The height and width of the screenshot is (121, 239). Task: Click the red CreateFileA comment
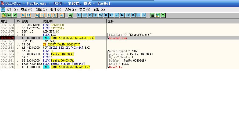click(x=118, y=38)
